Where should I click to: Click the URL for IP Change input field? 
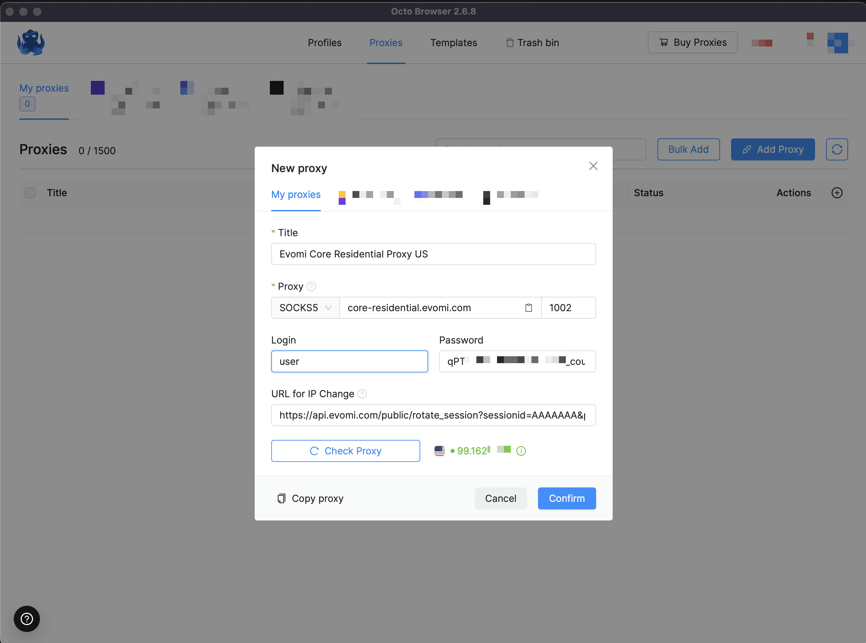pos(433,415)
